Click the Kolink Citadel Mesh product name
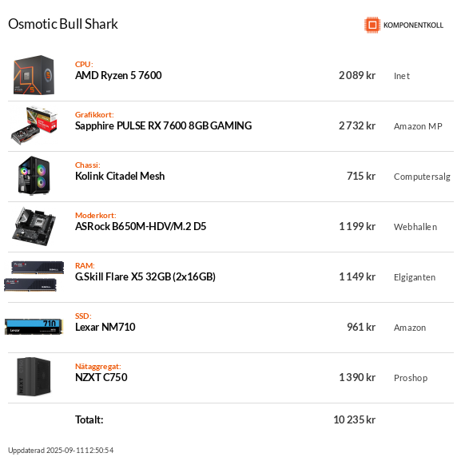Screen dimensions: 461x461 120,176
